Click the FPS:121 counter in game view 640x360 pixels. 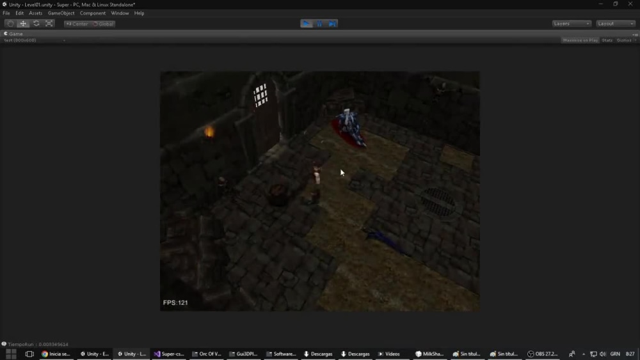[175, 302]
